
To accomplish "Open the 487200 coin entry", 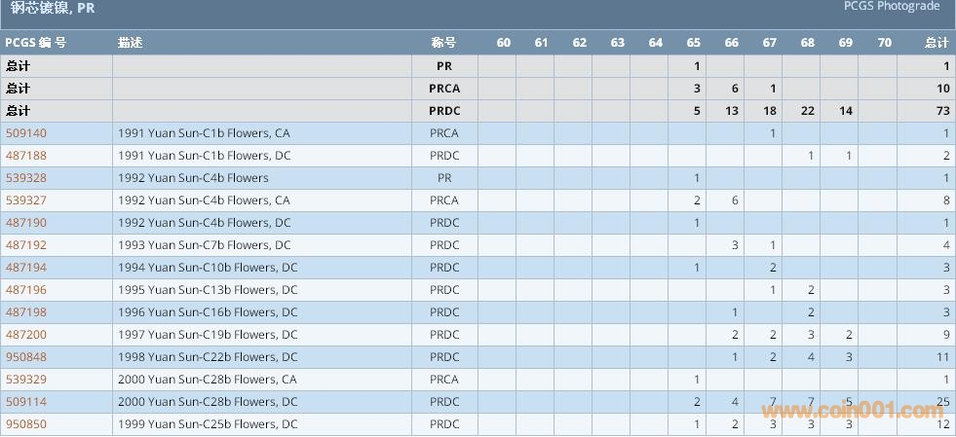I will coord(26,335).
